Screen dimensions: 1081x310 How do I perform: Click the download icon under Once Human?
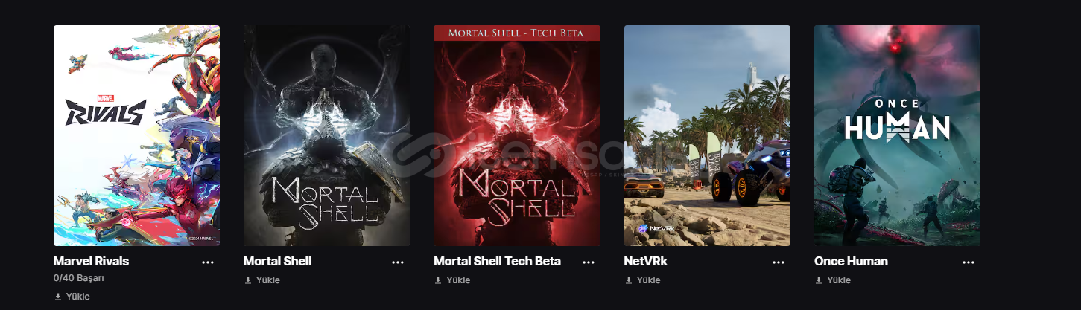point(819,280)
